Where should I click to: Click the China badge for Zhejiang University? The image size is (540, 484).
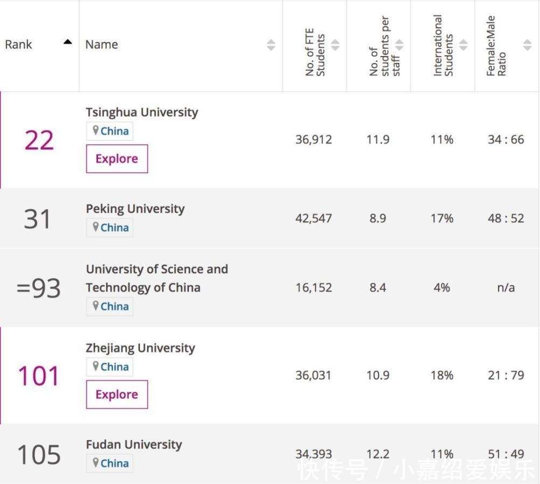pyautogui.click(x=109, y=367)
